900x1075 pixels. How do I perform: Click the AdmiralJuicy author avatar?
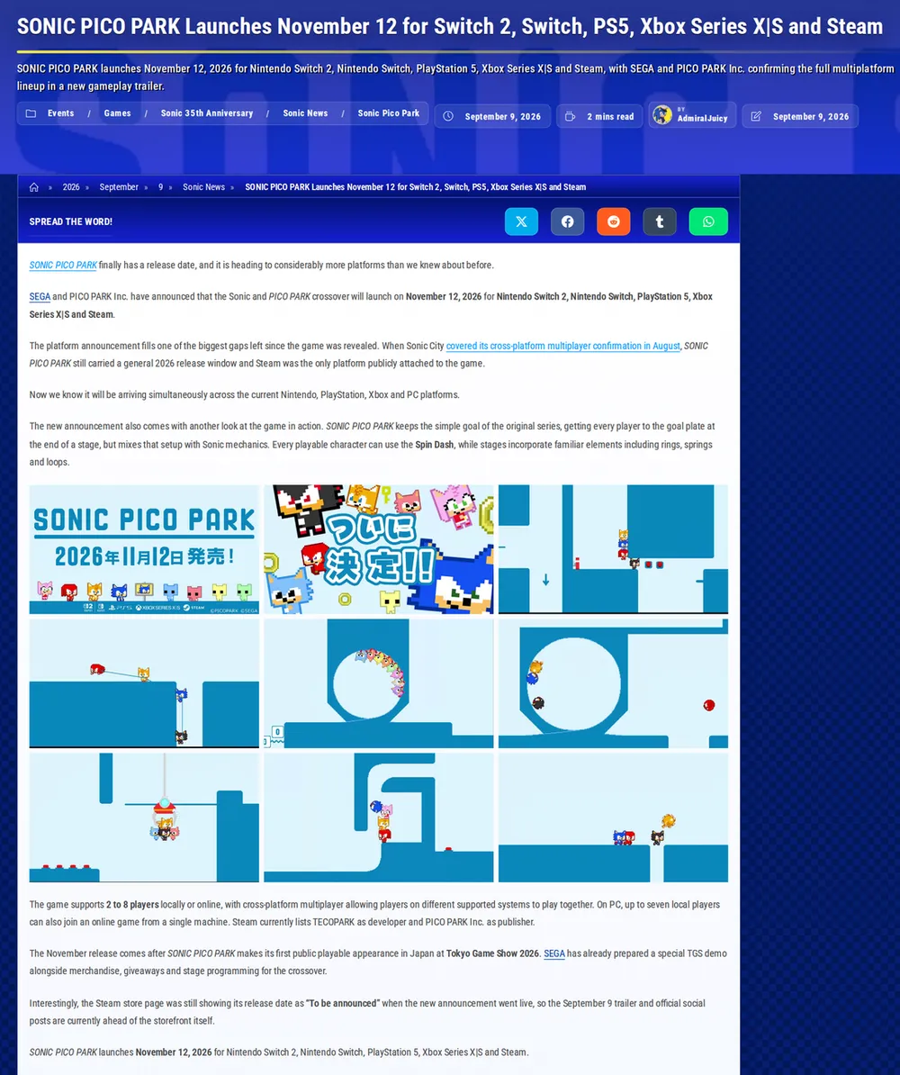point(662,115)
